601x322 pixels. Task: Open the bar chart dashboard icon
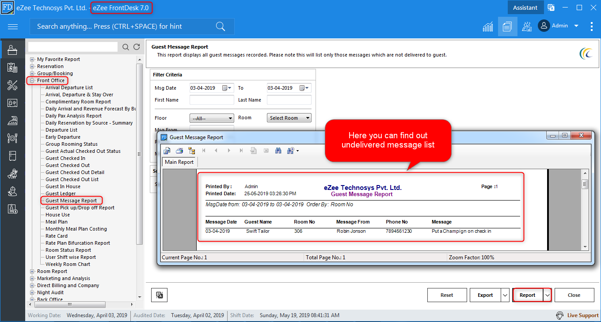coord(488,27)
